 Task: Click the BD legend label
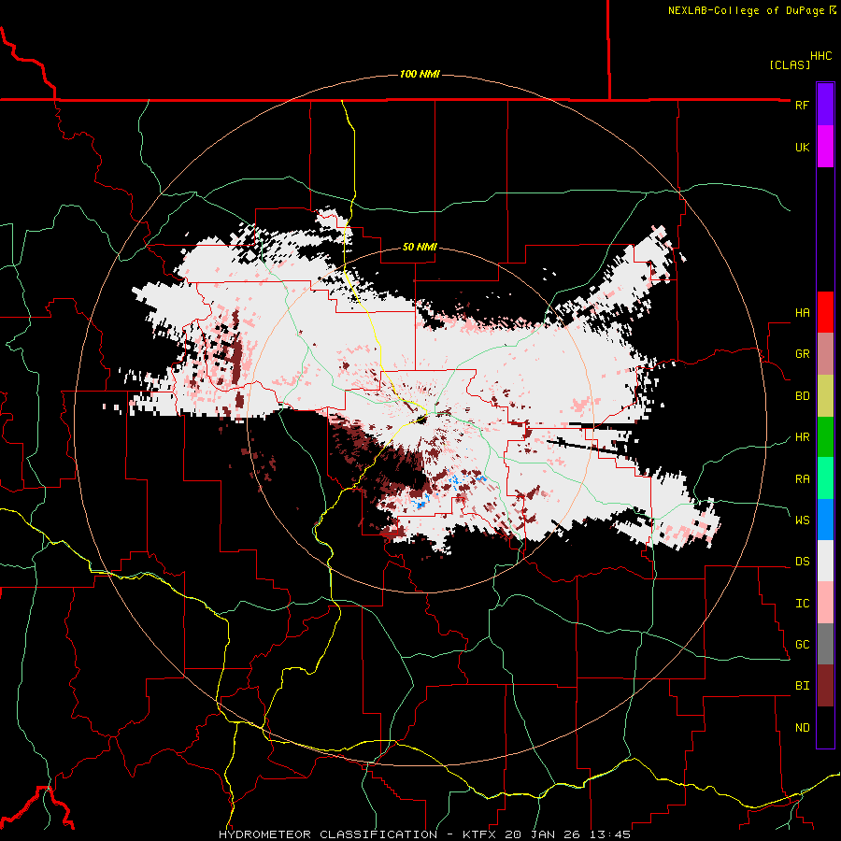(802, 396)
